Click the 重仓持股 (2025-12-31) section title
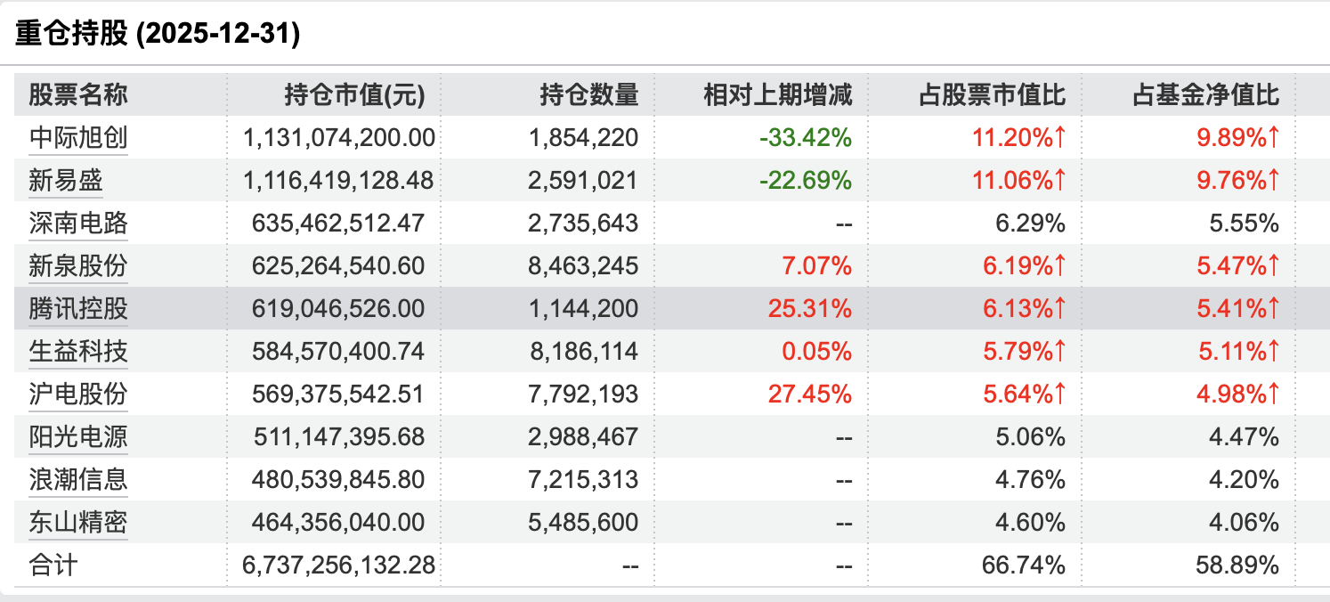 tap(158, 34)
